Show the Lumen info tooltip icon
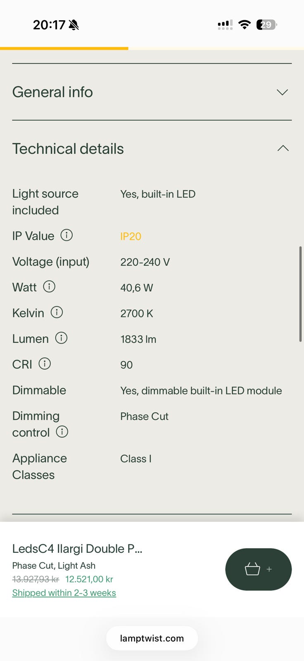Viewport: 304px width, 661px height. coord(61,338)
